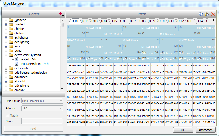
Task: Select the MH-X25 Mode 1 patch at channel 133
Action: tap(113, 53)
